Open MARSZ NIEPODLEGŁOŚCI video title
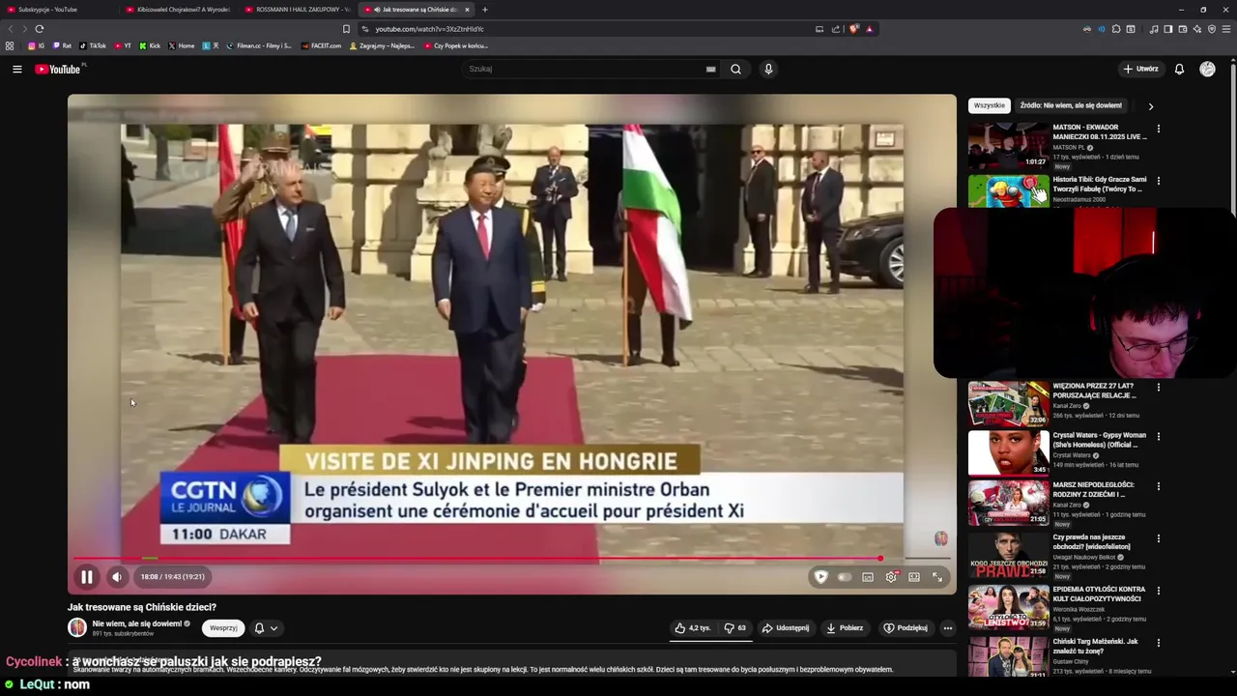This screenshot has height=696, width=1237. pyautogui.click(x=1094, y=489)
